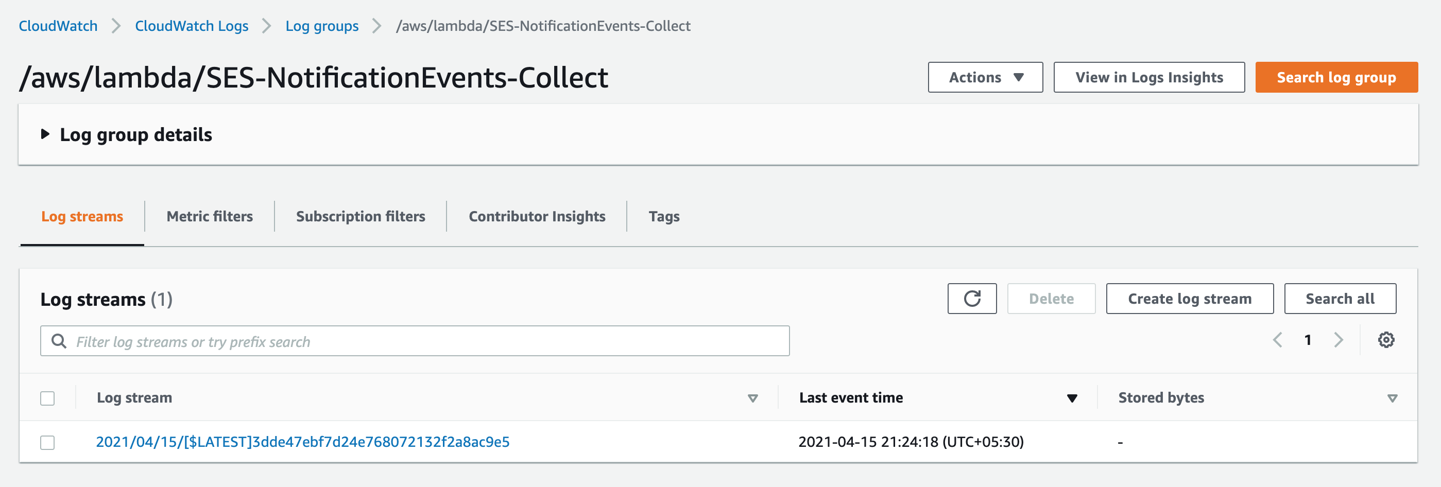Image resolution: width=1441 pixels, height=487 pixels.
Task: Click the search magnifier icon in filter box
Action: coord(59,341)
